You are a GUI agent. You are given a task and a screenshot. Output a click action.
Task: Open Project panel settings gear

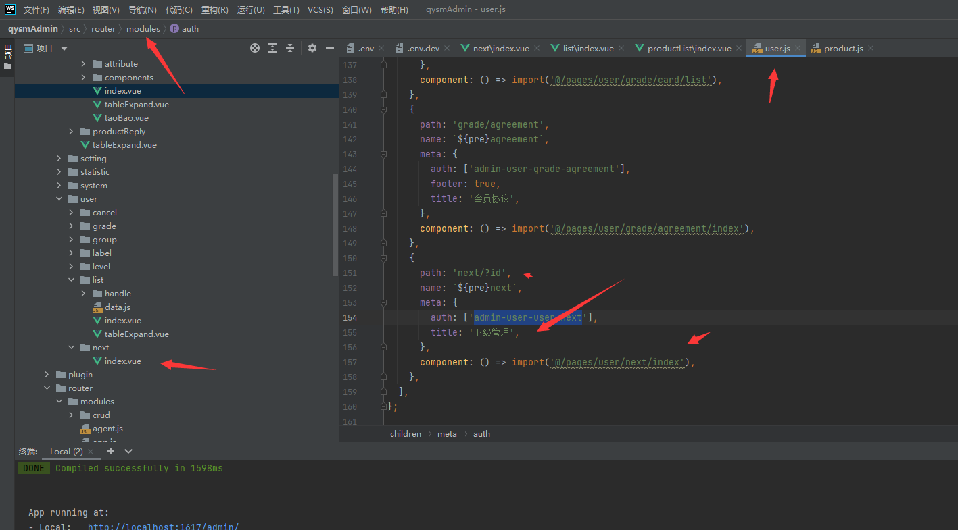pos(312,48)
